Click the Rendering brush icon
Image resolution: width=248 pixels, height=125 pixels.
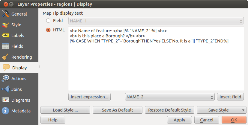pos(5,57)
